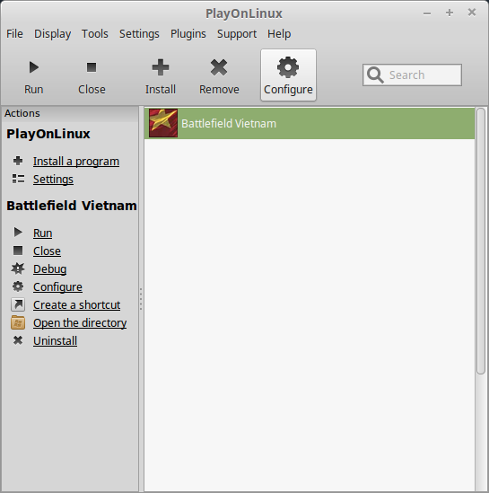Click the sidebar pane splitter handle

click(x=141, y=299)
